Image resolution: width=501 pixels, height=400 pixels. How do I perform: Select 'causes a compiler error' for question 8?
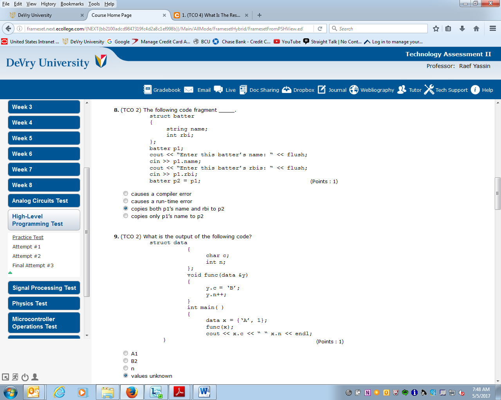(126, 193)
